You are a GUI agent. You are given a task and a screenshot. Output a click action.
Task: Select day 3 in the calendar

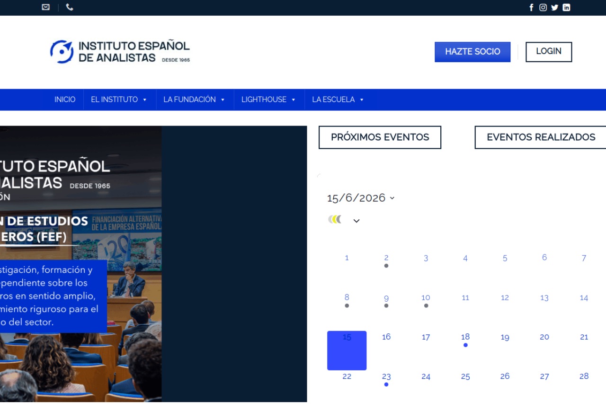click(426, 258)
